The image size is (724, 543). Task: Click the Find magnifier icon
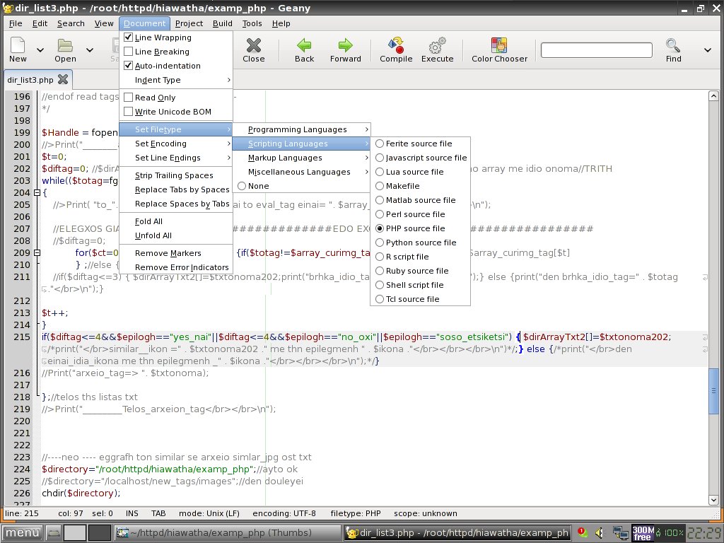pyautogui.click(x=673, y=45)
